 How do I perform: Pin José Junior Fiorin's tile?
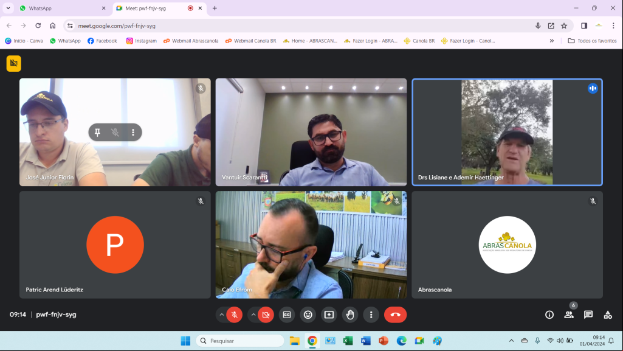[x=97, y=133]
